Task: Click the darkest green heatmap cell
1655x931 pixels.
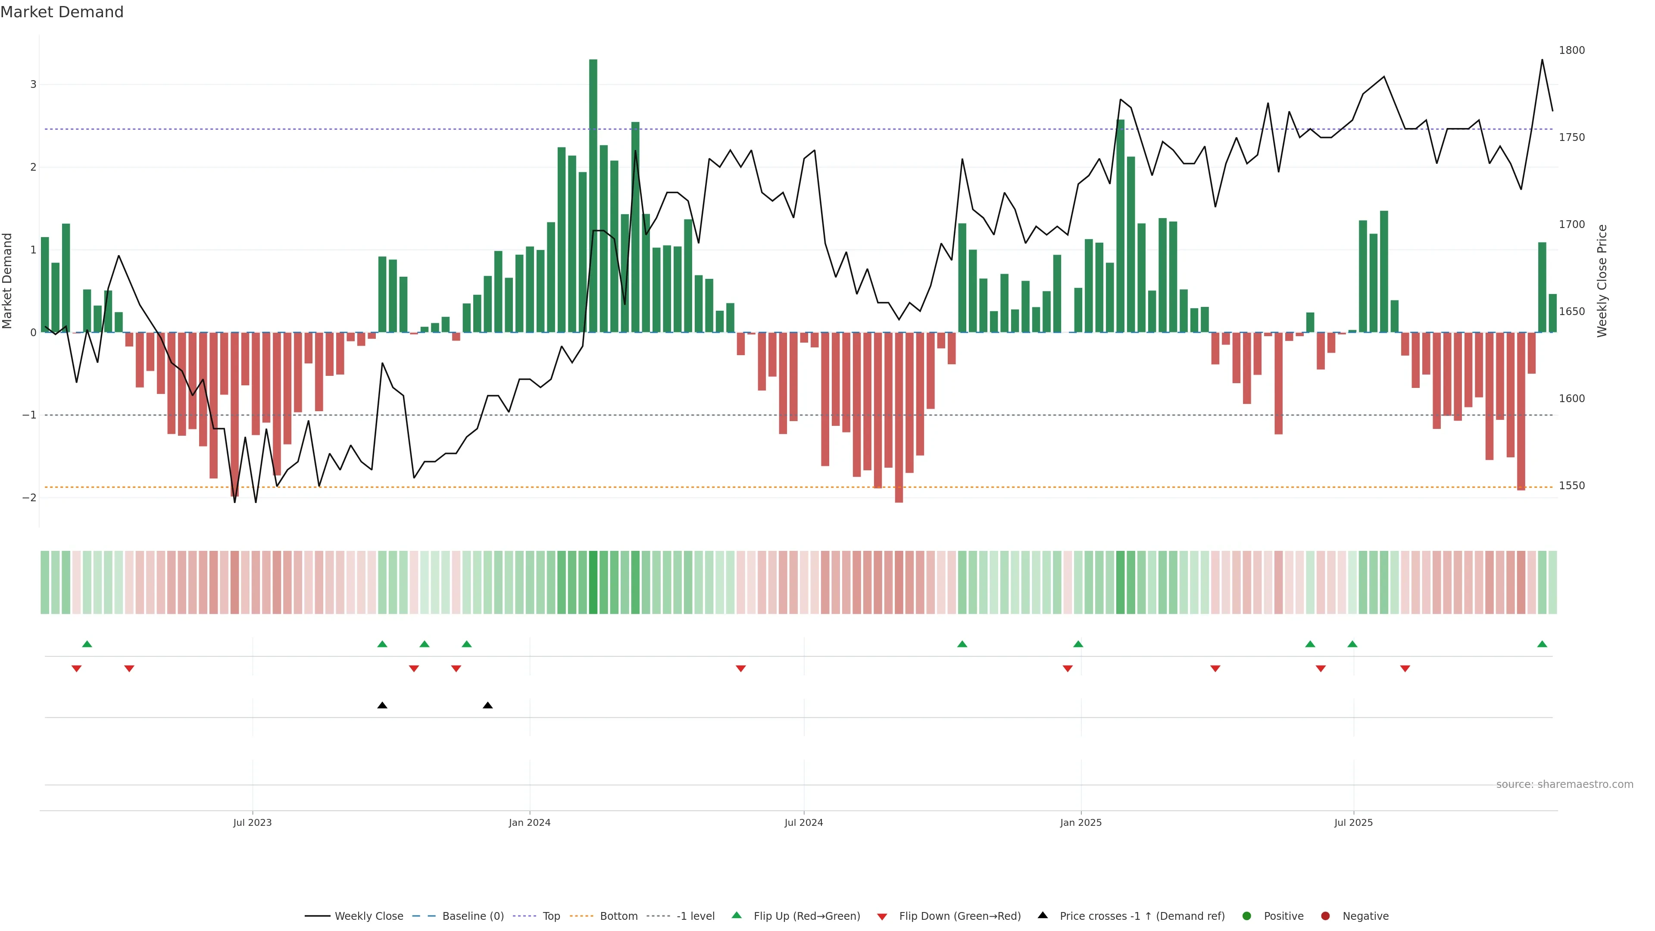Action: point(593,582)
